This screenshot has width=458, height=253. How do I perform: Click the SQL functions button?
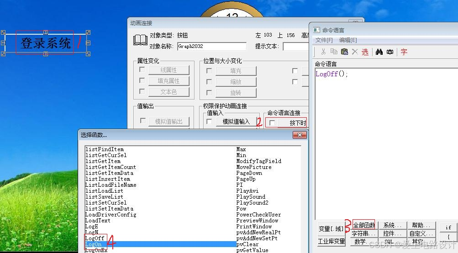coord(392,242)
